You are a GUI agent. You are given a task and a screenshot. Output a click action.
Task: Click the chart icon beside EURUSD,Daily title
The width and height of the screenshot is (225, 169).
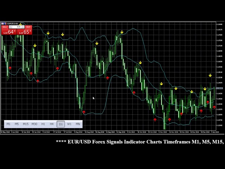[x=3, y=24]
